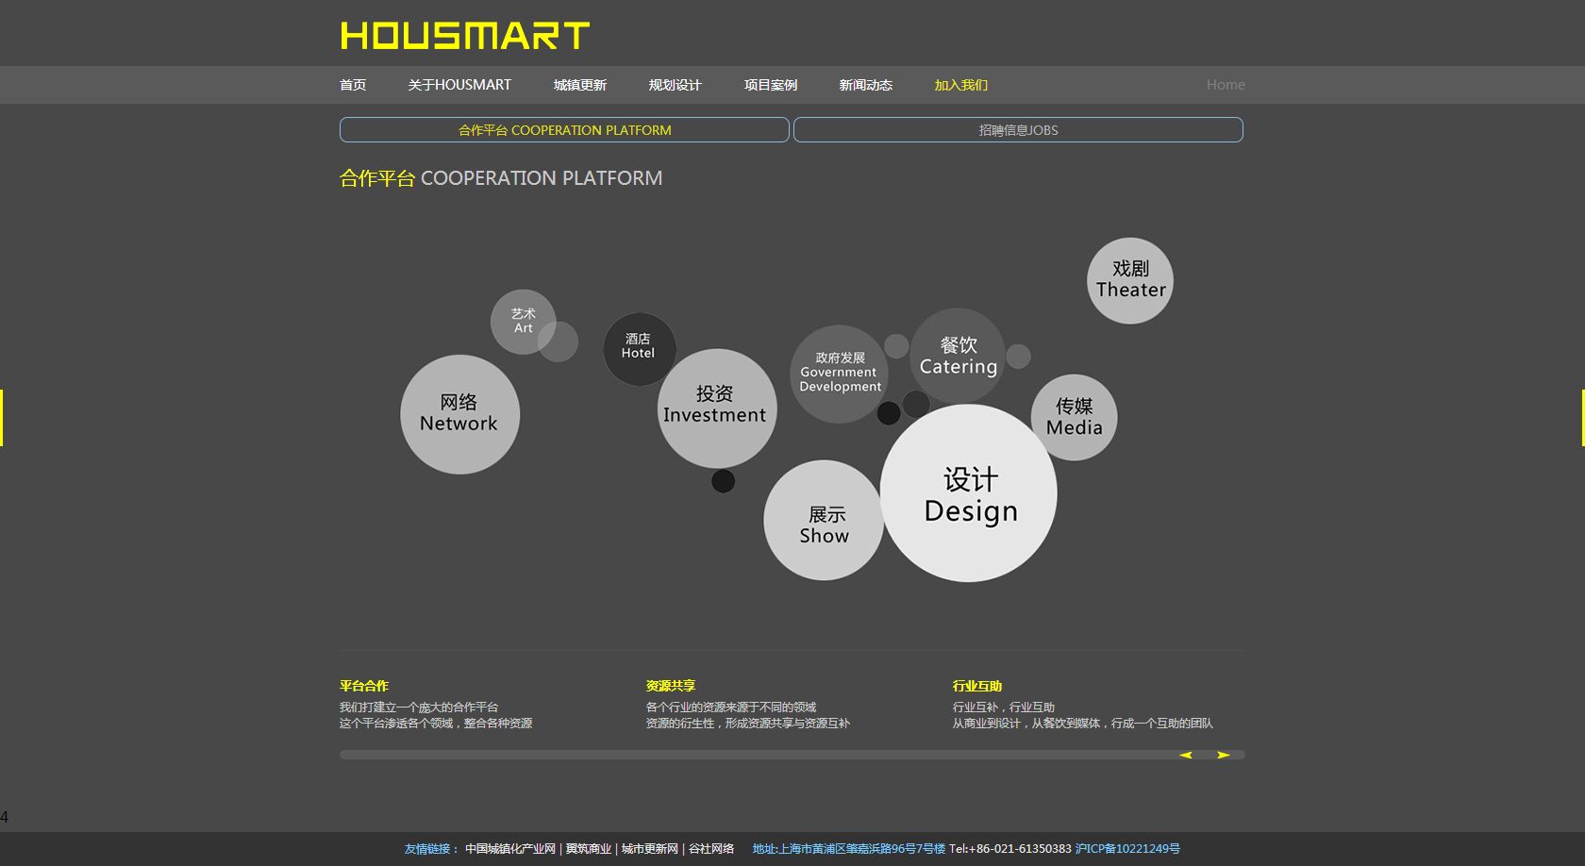
Task: Click the Home link
Action: click(1226, 85)
